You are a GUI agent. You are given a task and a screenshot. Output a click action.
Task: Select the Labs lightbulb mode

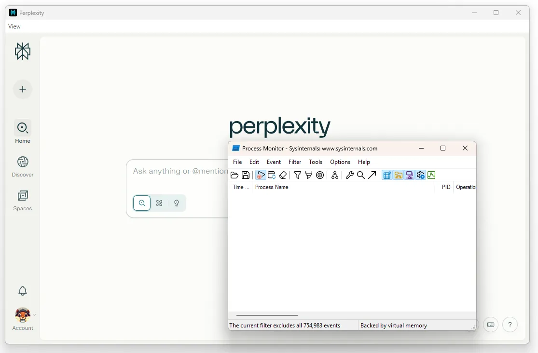176,203
